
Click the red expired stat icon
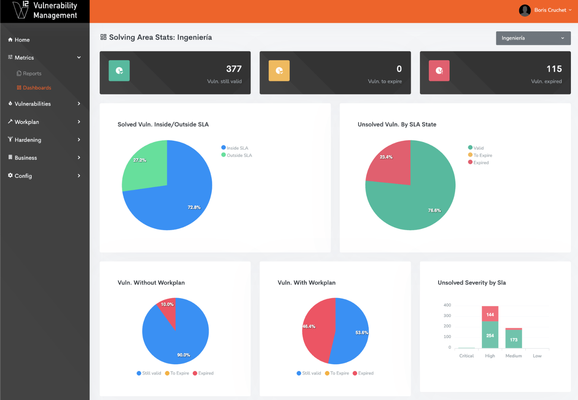[439, 71]
